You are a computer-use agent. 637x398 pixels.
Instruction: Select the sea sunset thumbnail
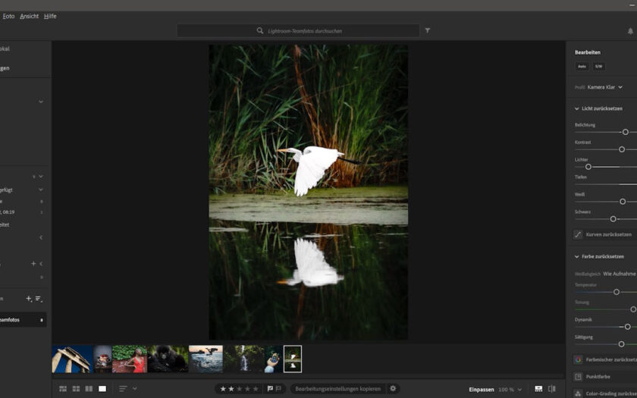(x=206, y=359)
